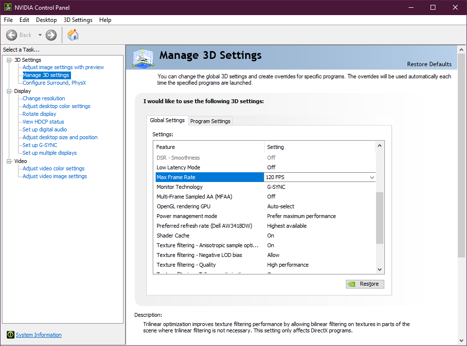Minimize the NVIDIA Control Panel window
This screenshot has width=467, height=346.
coord(411,7)
